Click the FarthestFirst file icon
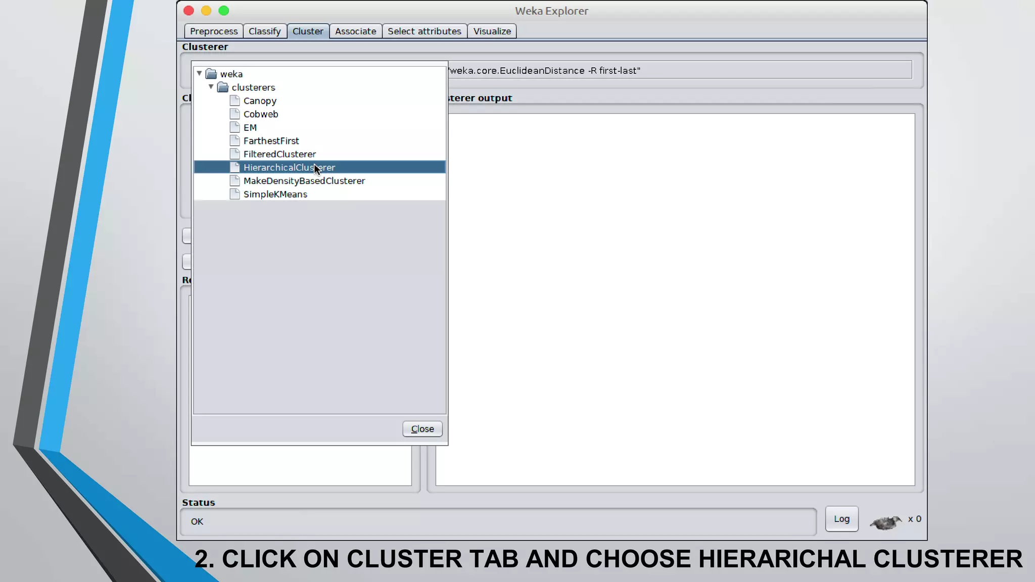1035x582 pixels. [x=234, y=140]
